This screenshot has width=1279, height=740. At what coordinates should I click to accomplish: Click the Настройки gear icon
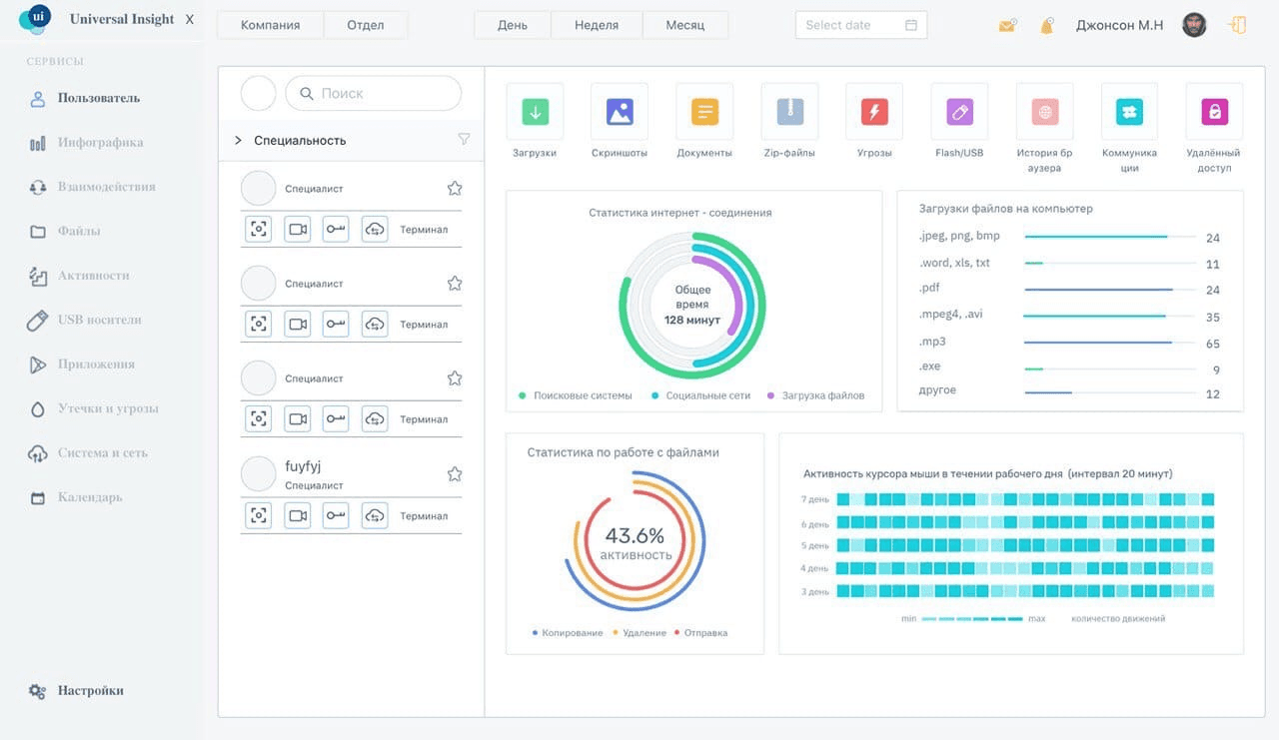pyautogui.click(x=37, y=691)
